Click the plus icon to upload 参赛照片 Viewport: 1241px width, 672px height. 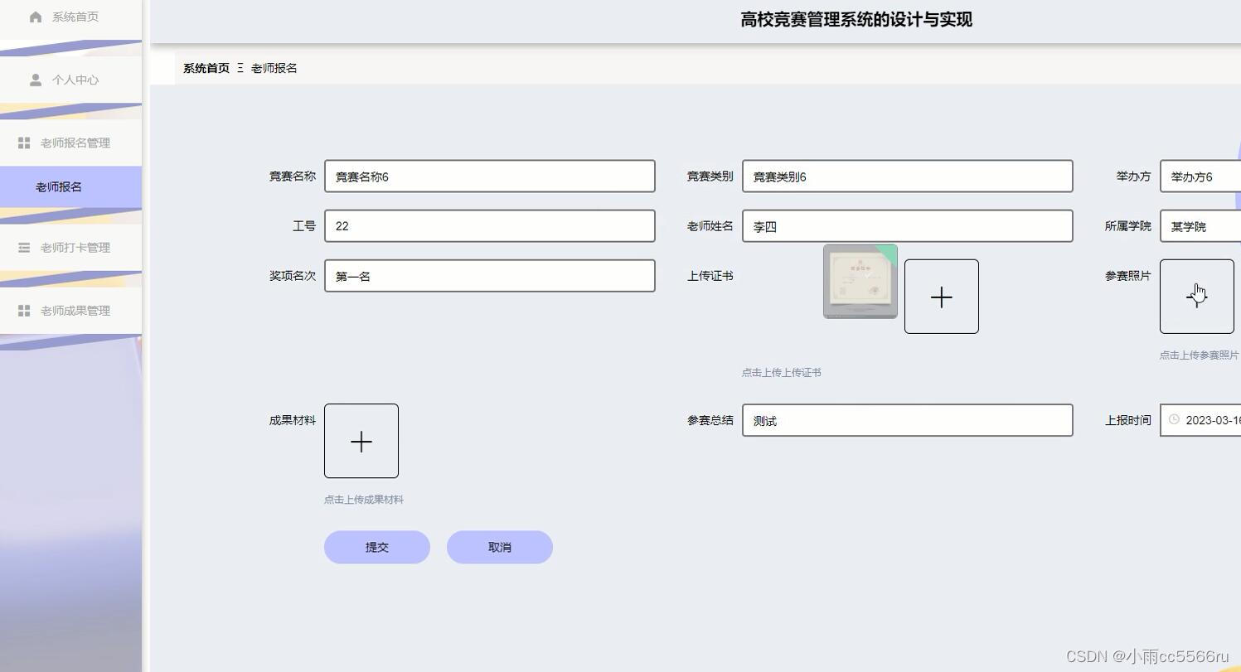click(x=1196, y=296)
